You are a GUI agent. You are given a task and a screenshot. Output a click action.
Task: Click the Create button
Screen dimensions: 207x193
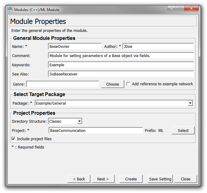(x=131, y=179)
